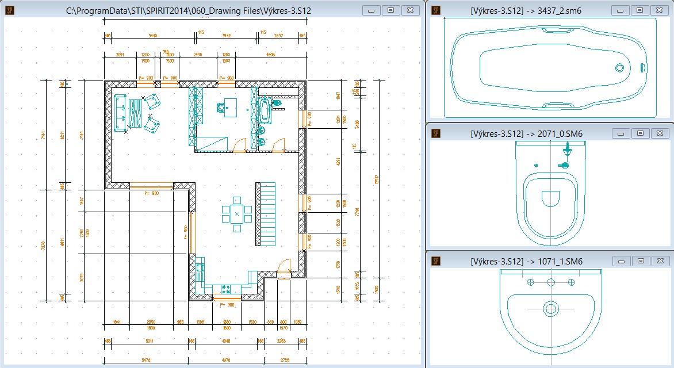Screen dimensions: 674x368
Task: Select the dining table symbol in the floor plan
Action: [237, 214]
